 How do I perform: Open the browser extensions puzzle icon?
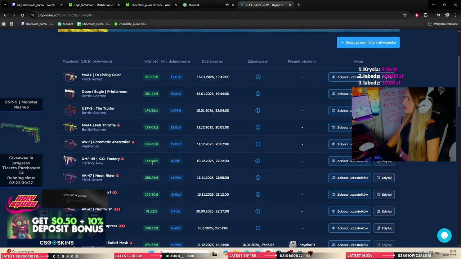coord(426,15)
